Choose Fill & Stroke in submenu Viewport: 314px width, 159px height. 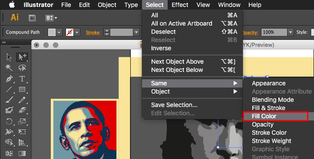tap(278, 108)
